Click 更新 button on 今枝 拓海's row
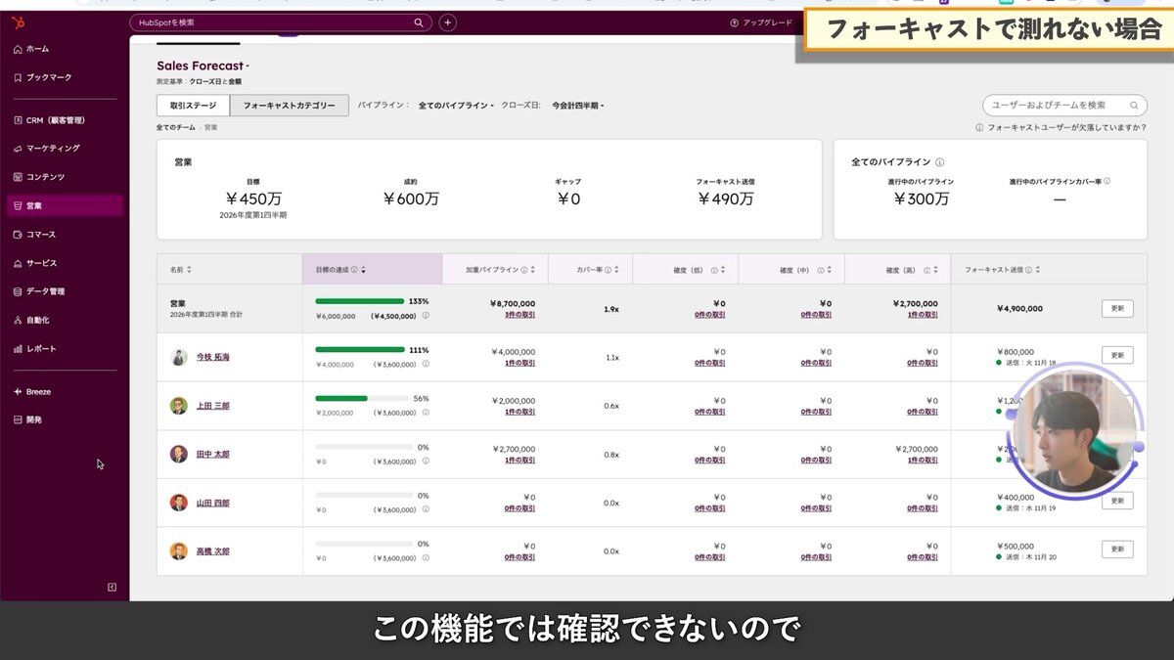The image size is (1174, 660). [x=1115, y=354]
